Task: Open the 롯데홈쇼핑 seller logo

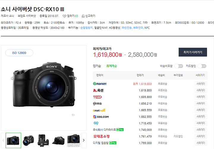Action: coord(101,136)
